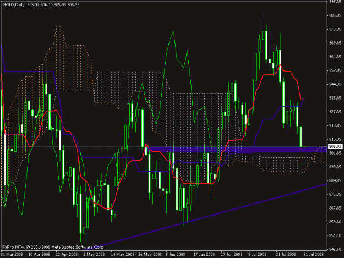
Task: Select the 22 Apr 2008 date label
Action: (x=67, y=255)
